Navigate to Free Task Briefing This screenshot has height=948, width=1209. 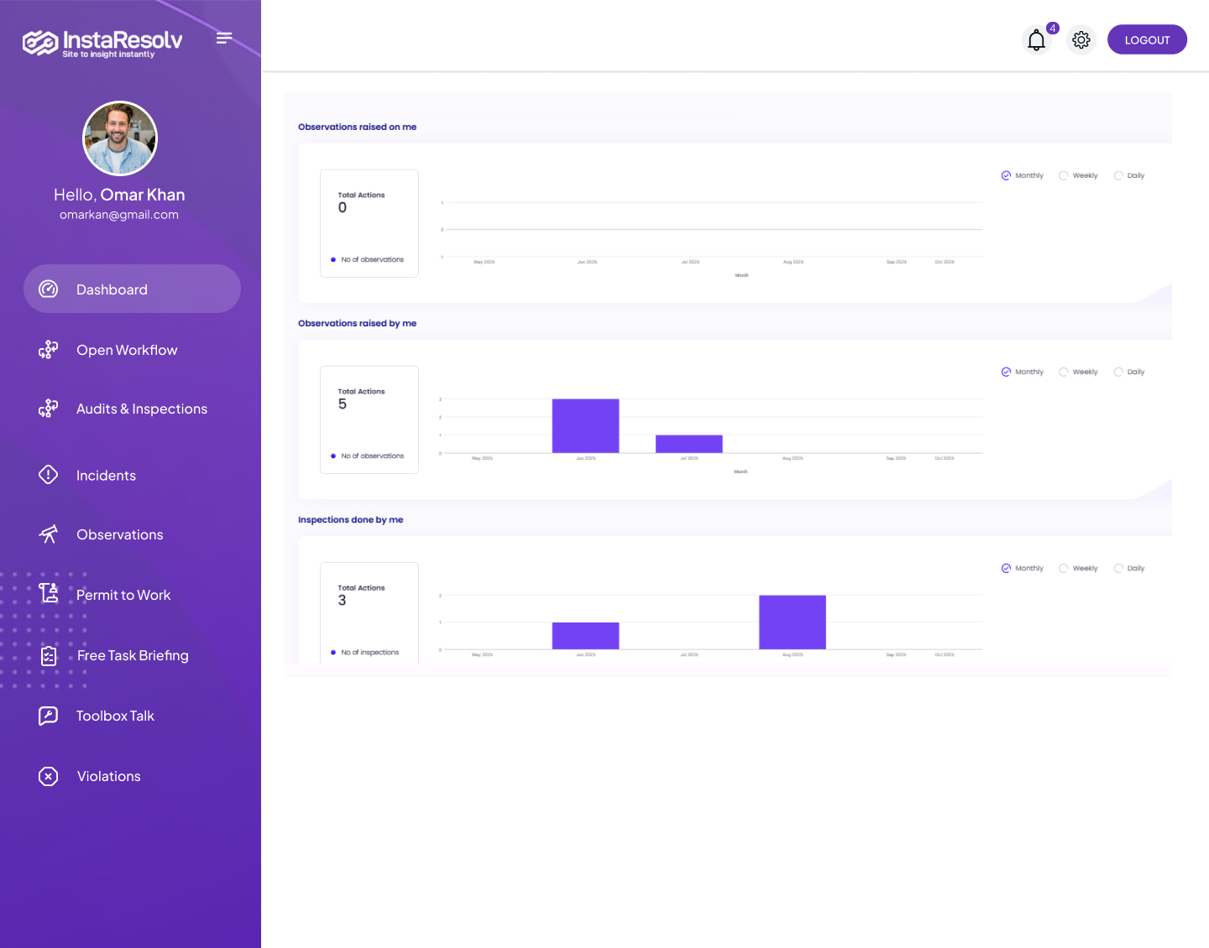pos(133,656)
